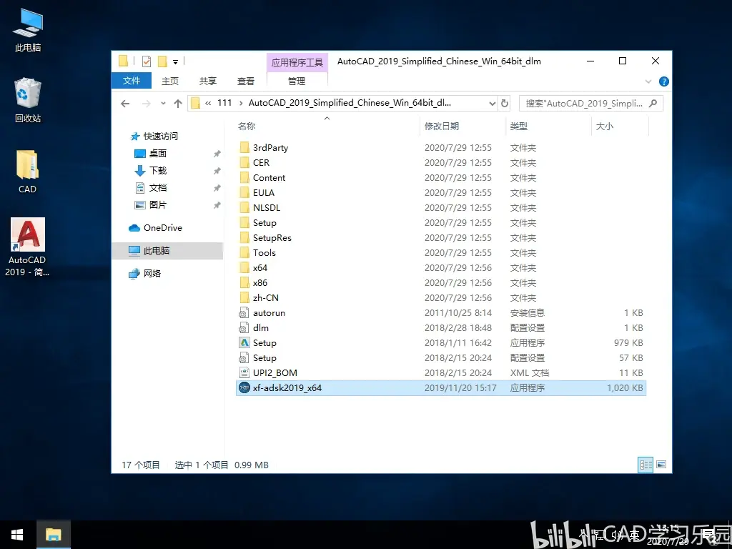Switch to the 管理 ribbon tab
This screenshot has width=732, height=549.
pyautogui.click(x=297, y=81)
